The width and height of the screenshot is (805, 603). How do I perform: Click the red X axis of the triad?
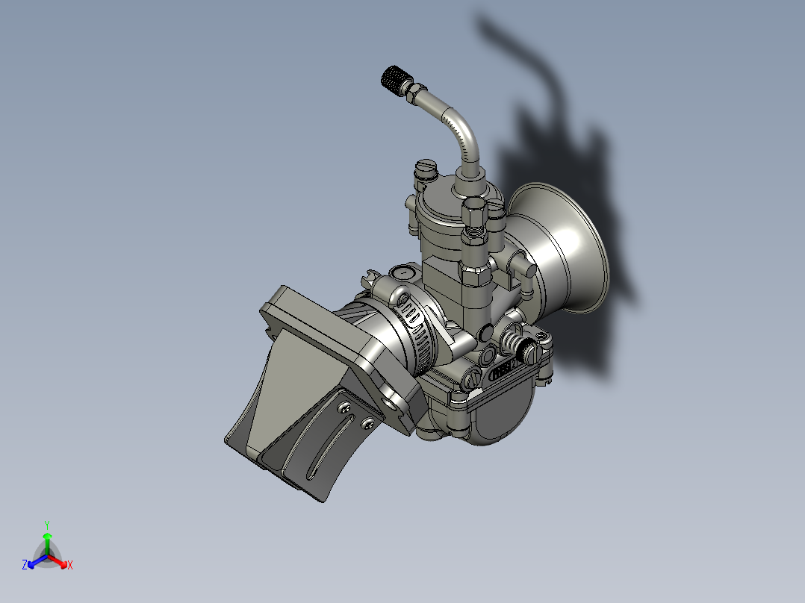point(58,561)
